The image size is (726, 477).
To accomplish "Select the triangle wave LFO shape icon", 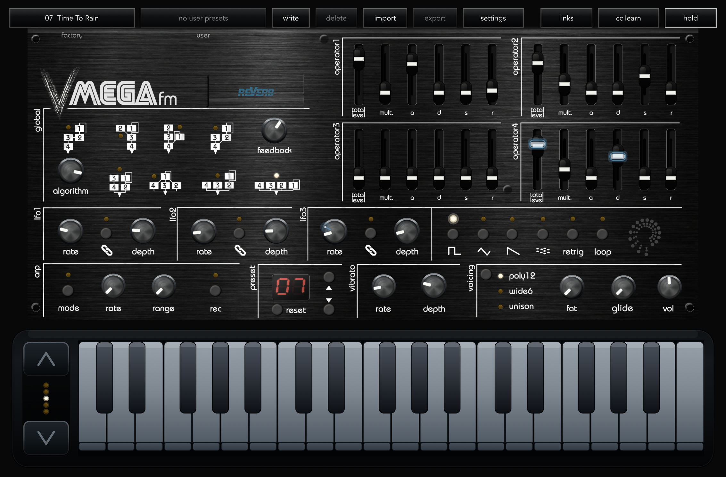I will [484, 251].
